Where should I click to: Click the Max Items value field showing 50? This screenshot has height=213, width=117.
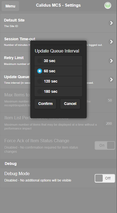coord(110,101)
